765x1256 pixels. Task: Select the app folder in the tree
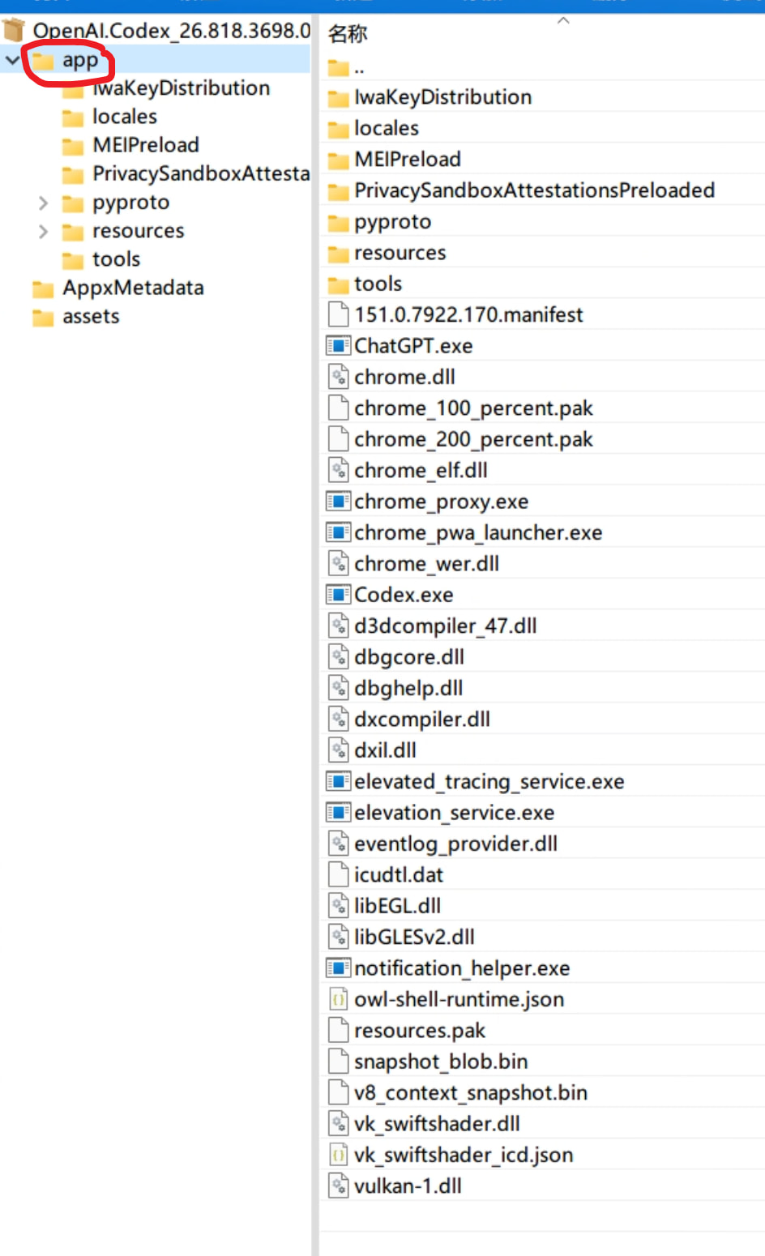tap(80, 60)
